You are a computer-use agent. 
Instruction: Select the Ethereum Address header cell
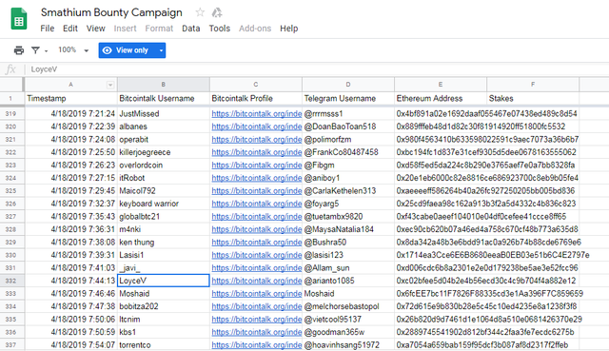(x=441, y=99)
